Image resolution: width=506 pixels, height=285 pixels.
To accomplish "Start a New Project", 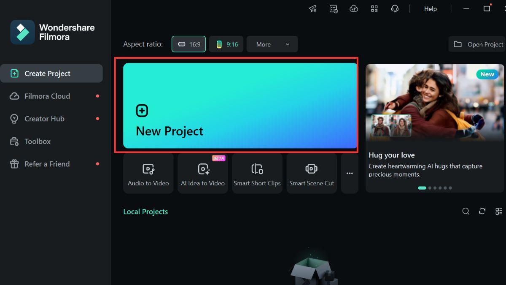I will [x=240, y=106].
